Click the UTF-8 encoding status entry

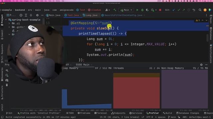point(149,117)
